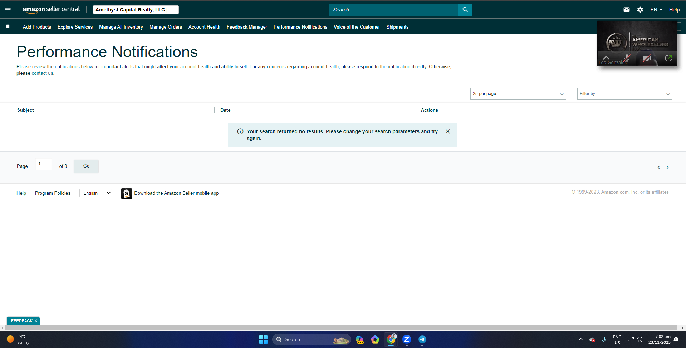The image size is (686, 348).
Task: Open Telegram from the taskbar
Action: [x=422, y=339]
